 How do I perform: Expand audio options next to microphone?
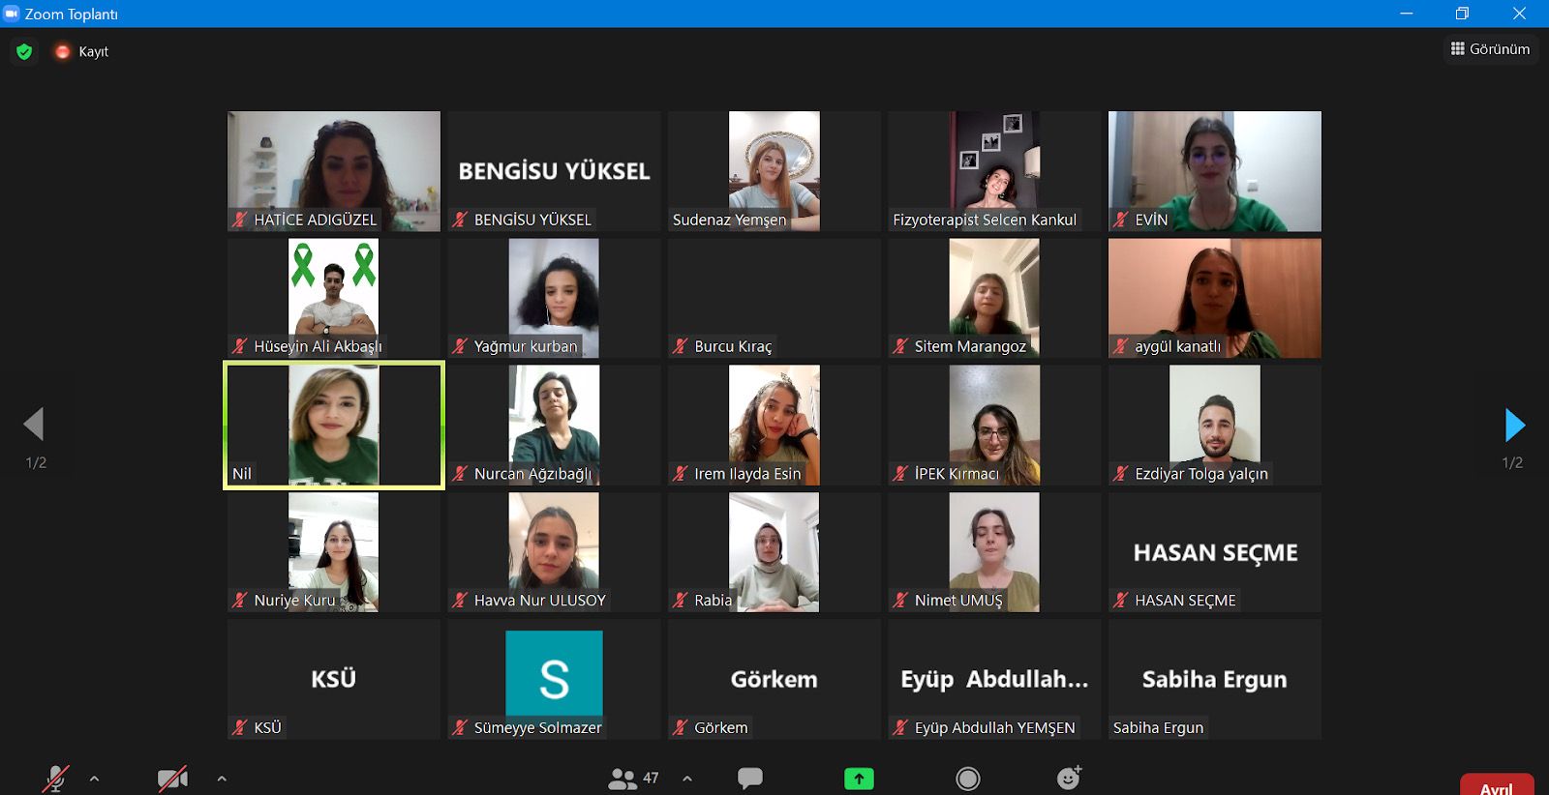point(94,779)
